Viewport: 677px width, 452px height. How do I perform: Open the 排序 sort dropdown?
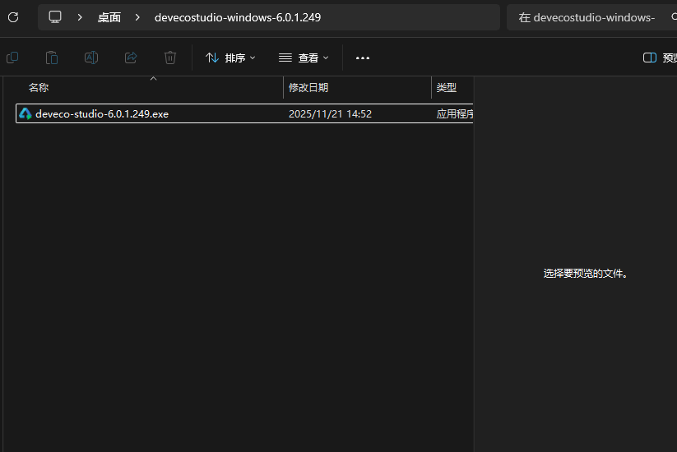pyautogui.click(x=230, y=58)
